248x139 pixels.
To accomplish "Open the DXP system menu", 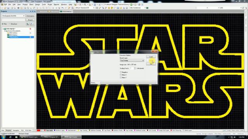I will pyautogui.click(x=4, y=5).
